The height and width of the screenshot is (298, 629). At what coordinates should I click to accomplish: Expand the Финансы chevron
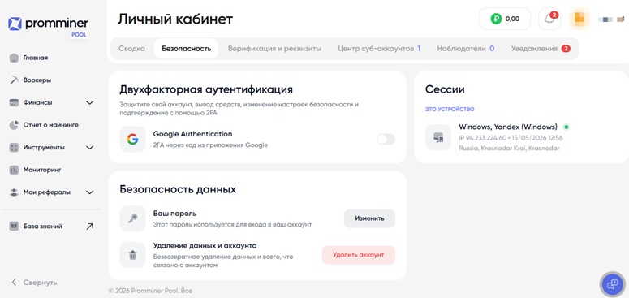(x=90, y=102)
